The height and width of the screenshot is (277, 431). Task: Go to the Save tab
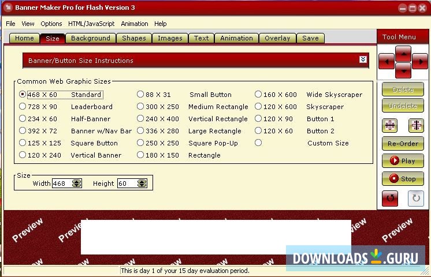[x=310, y=38]
